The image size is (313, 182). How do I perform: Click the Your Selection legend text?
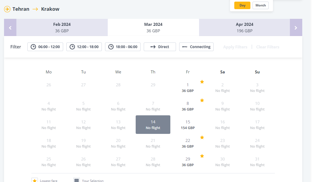(x=93, y=181)
